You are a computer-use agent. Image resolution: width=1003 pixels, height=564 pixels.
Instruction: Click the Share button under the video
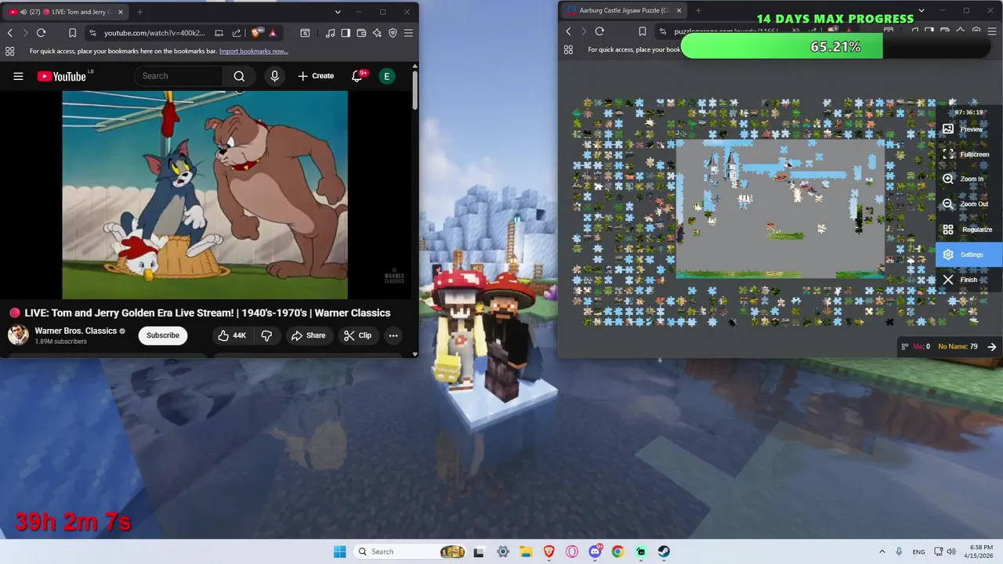pos(308,335)
